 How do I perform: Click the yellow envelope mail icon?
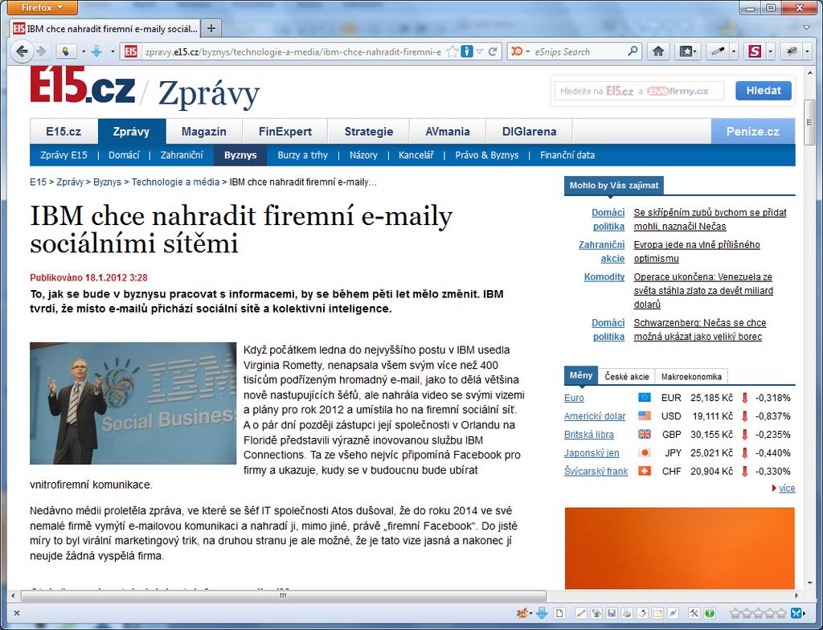click(657, 612)
